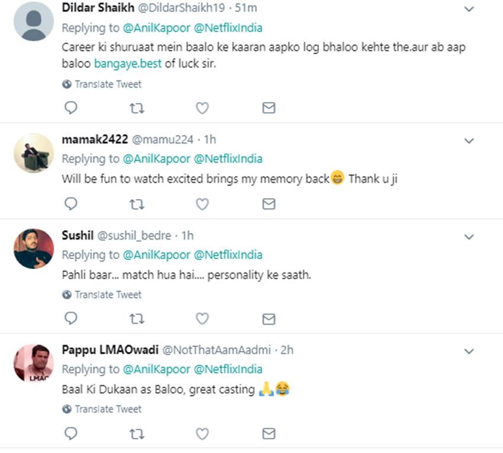Open Pappu LMAOwadi's profile picture

tap(34, 363)
